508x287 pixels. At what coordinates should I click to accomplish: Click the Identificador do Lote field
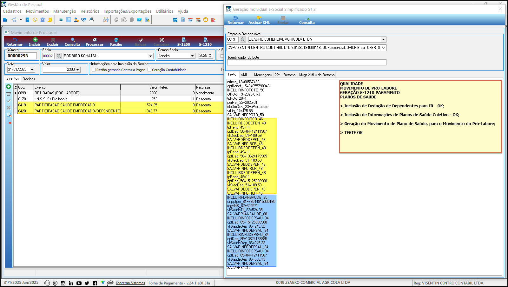[x=307, y=63]
